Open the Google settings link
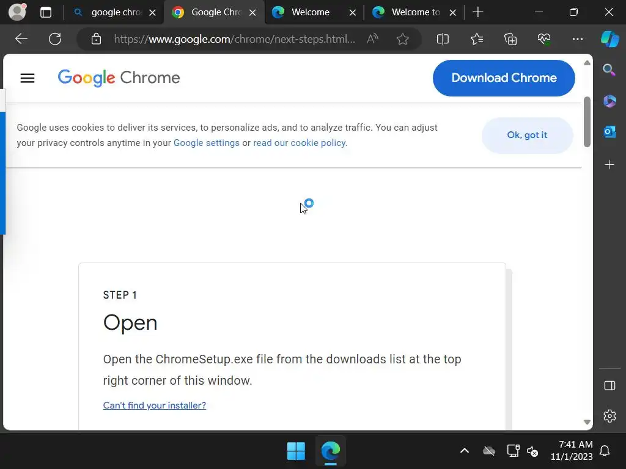626x469 pixels. 207,143
